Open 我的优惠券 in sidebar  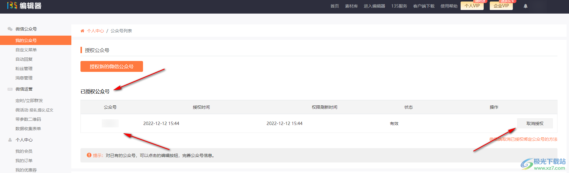coord(26,170)
